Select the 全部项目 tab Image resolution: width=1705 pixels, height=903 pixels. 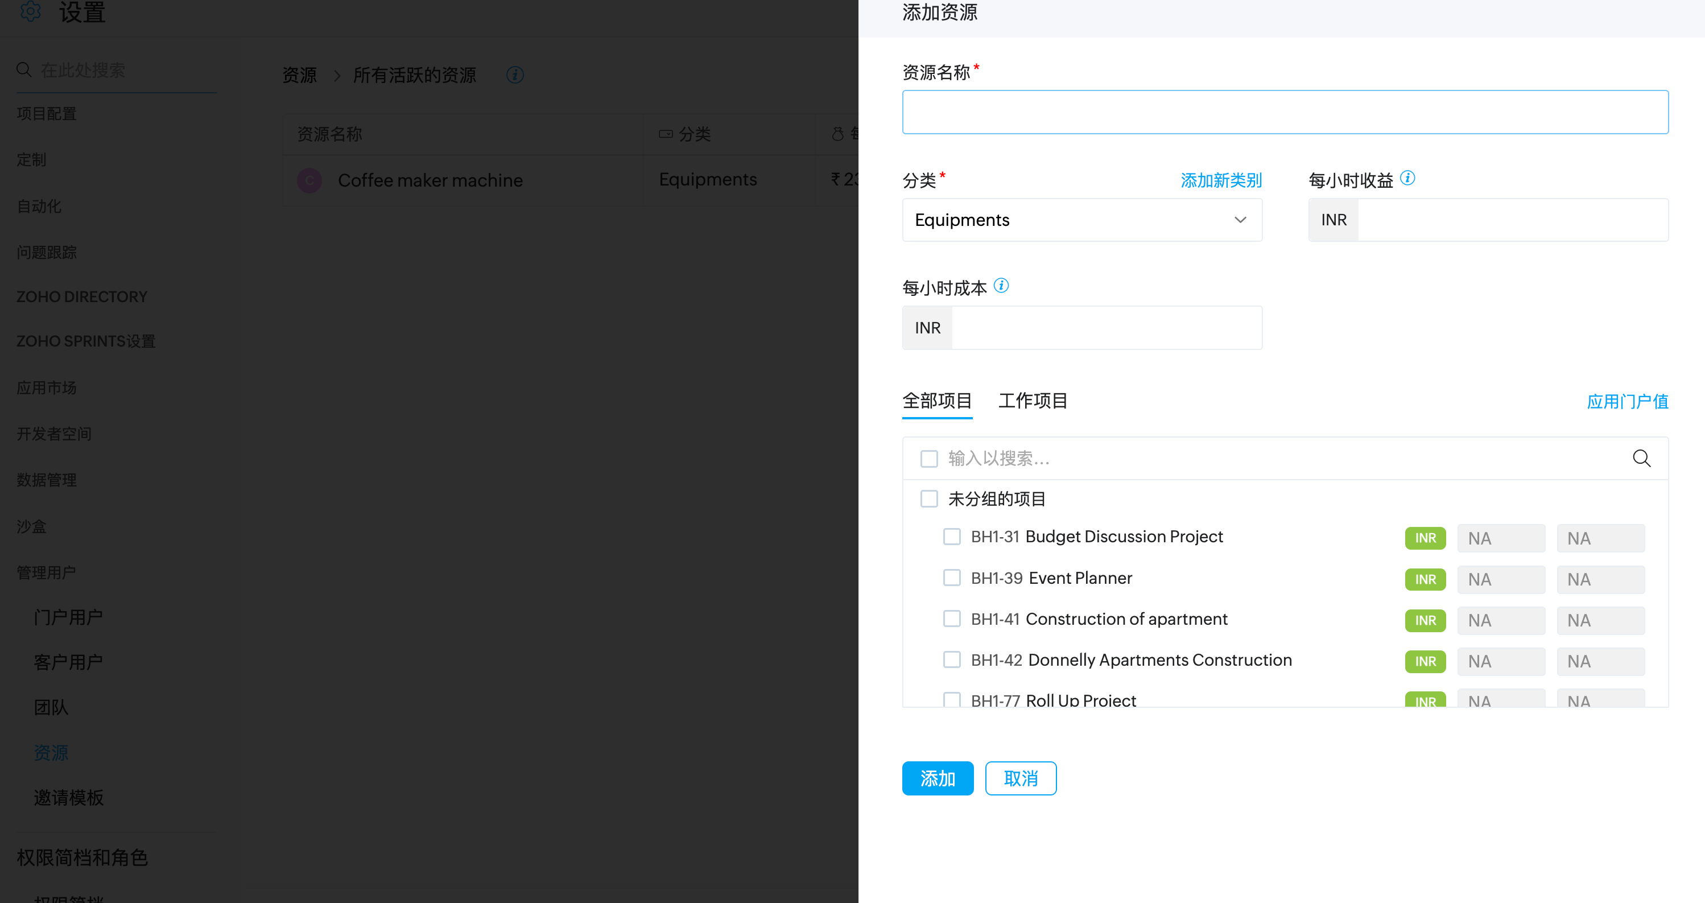936,401
